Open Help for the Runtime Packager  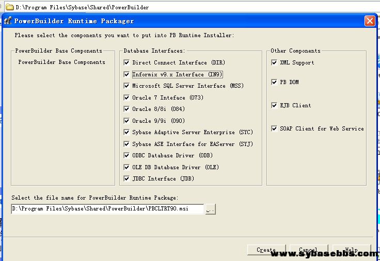point(352,250)
